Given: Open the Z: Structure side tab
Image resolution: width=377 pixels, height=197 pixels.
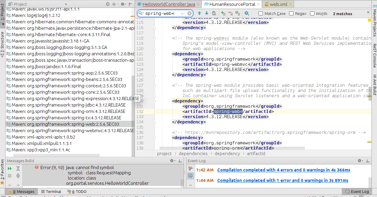Looking at the screenshot, I should click(2, 44).
